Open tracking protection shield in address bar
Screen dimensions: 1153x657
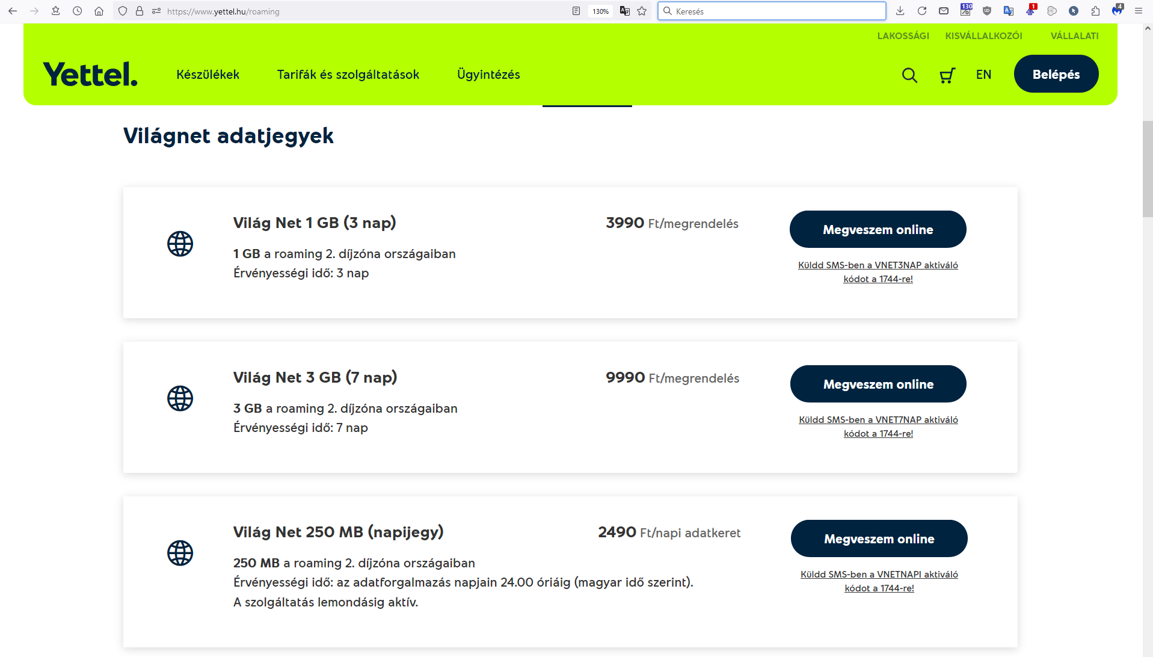coord(123,11)
